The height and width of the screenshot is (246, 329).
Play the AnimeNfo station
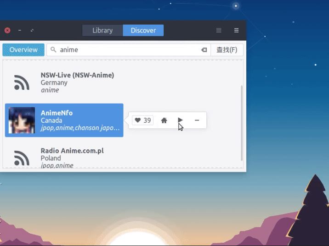180,120
